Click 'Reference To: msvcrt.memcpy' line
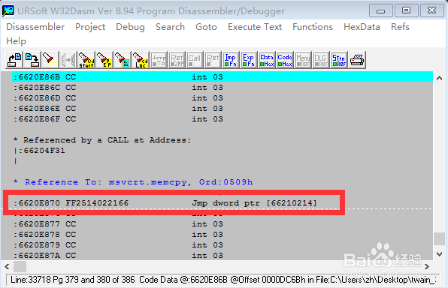This screenshot has width=448, height=288. (x=133, y=182)
